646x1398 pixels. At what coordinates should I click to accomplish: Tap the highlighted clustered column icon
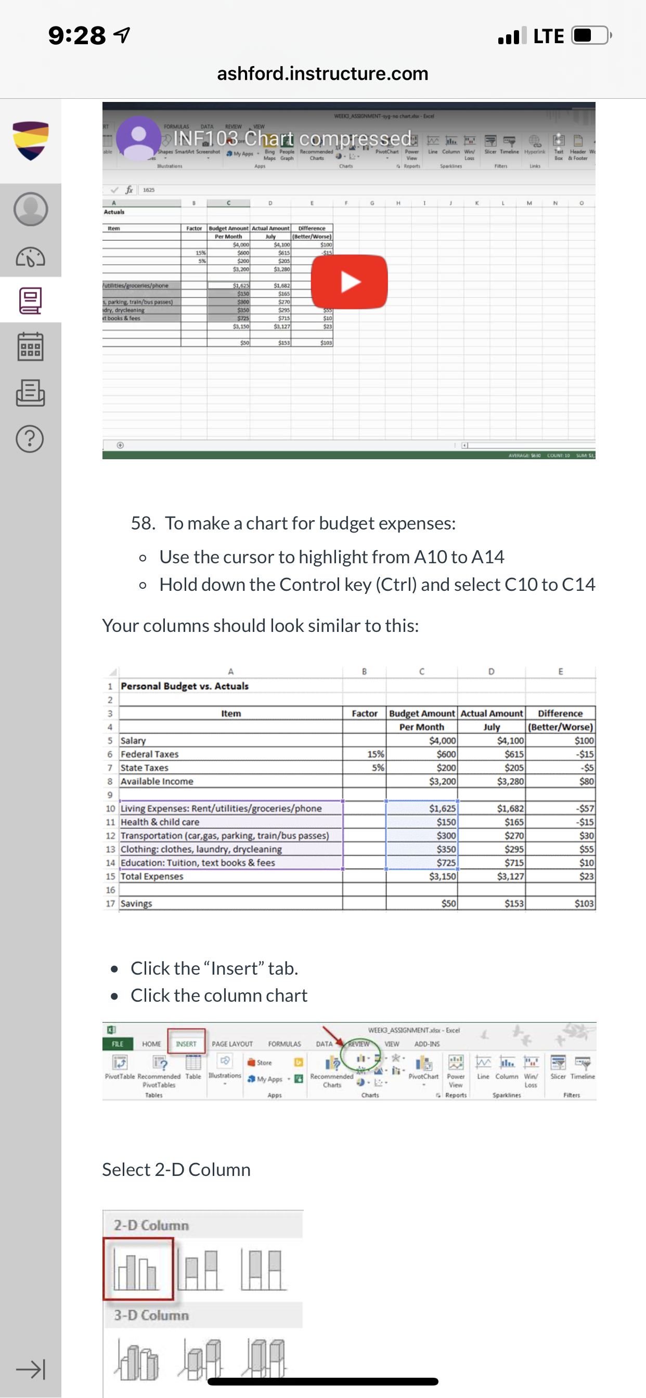point(138,1269)
